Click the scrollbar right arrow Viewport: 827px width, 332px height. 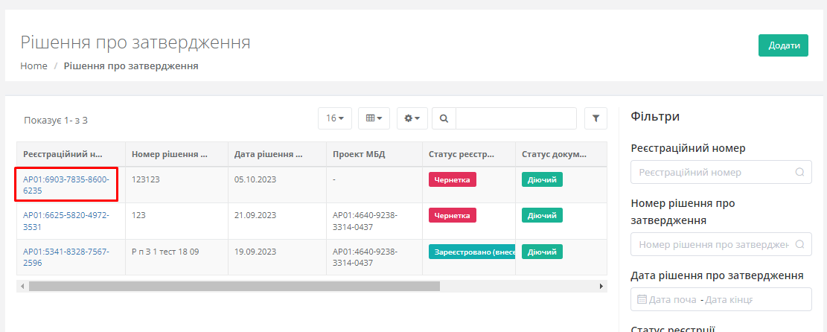tap(601, 286)
